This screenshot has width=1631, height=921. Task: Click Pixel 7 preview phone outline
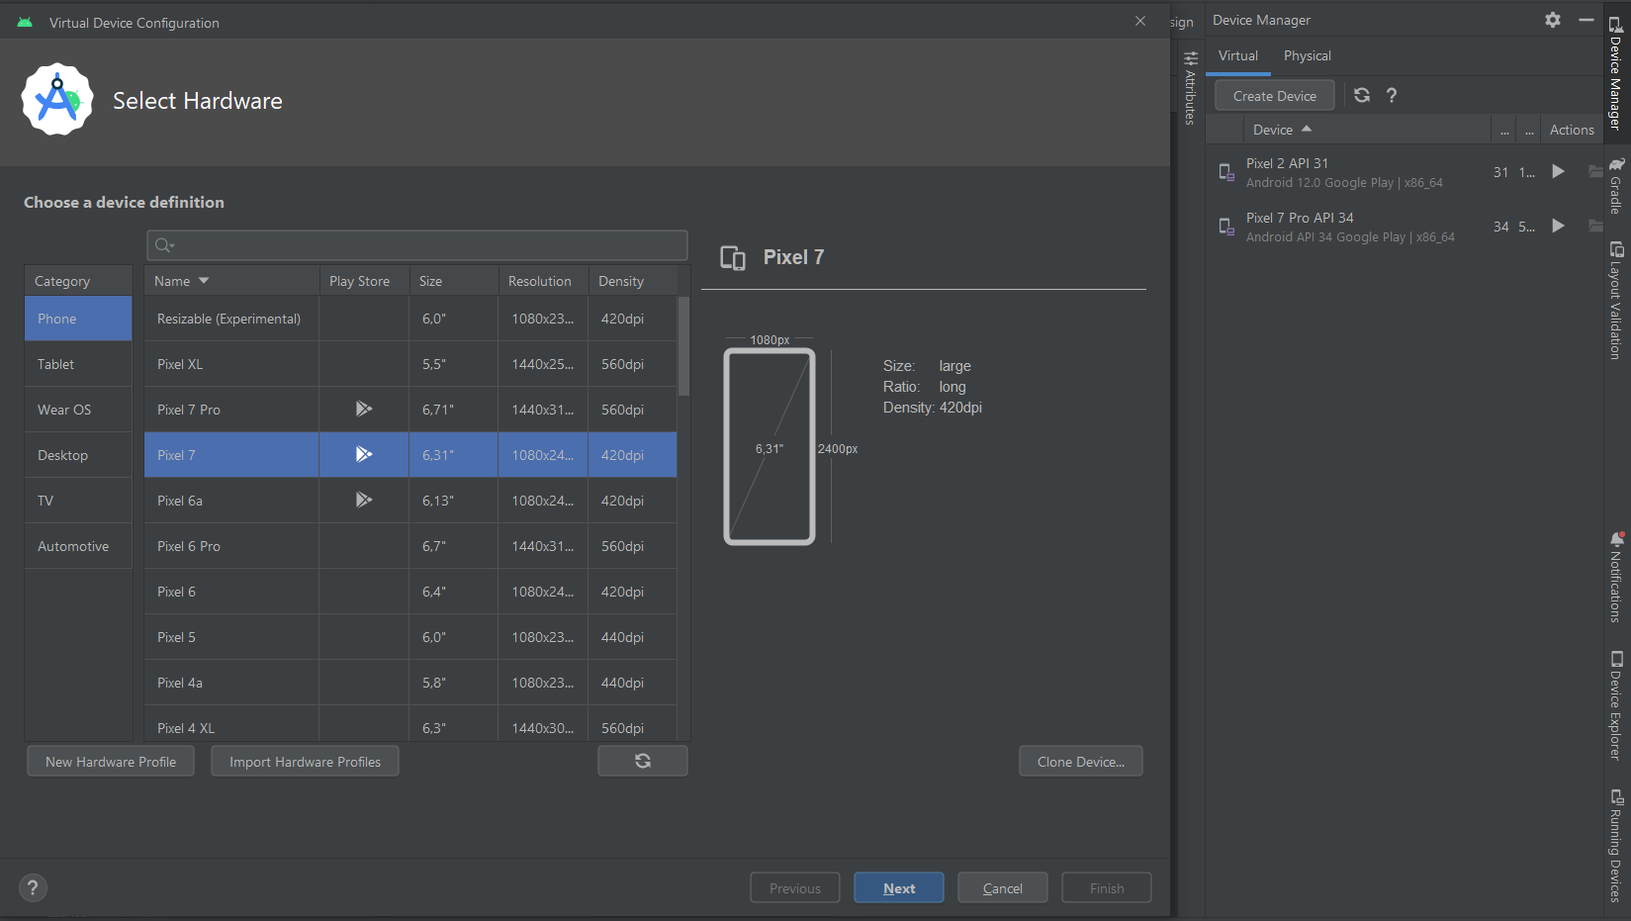(x=770, y=446)
